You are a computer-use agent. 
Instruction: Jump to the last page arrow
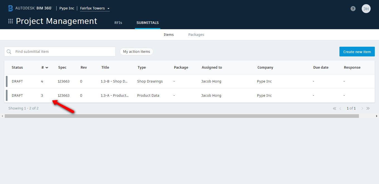(368, 108)
